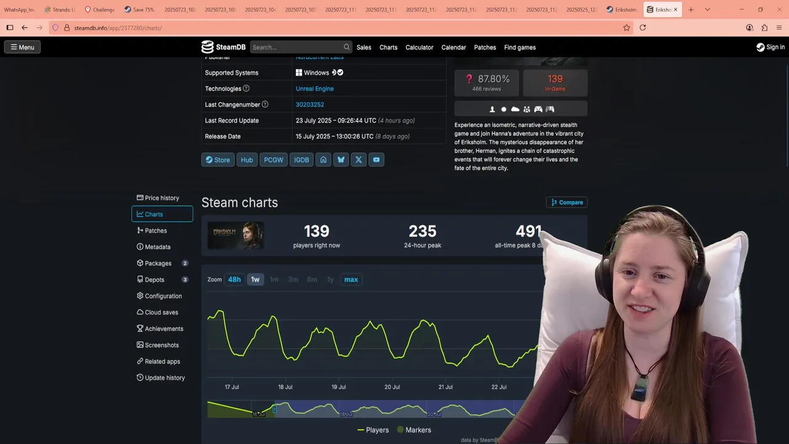Open the tracking protection shield icon
Viewport: 789px width, 444px height.
[x=55, y=28]
